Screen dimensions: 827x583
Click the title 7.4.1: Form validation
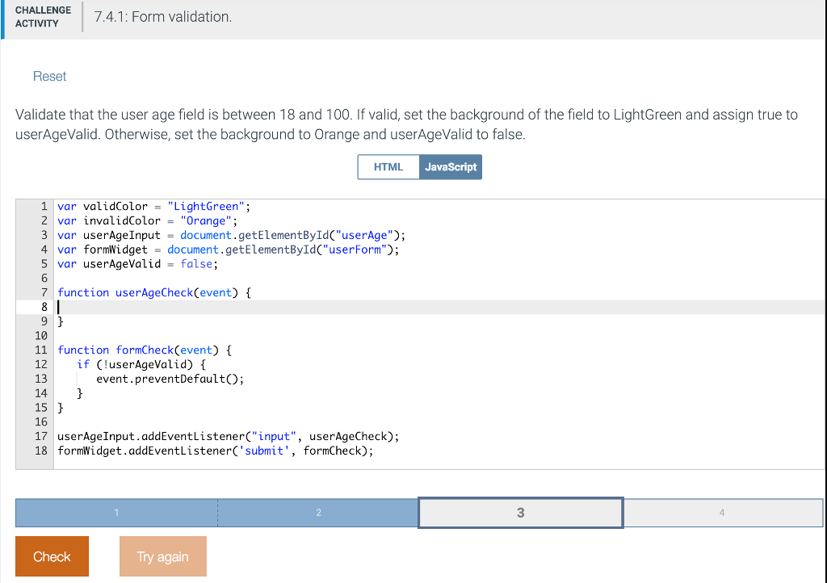(x=162, y=16)
